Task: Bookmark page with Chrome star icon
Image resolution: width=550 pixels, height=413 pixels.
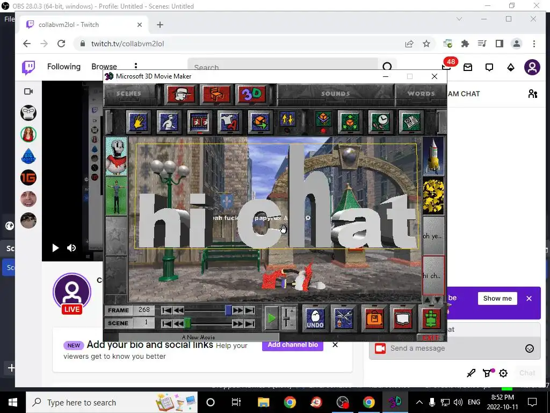Action: tap(426, 44)
